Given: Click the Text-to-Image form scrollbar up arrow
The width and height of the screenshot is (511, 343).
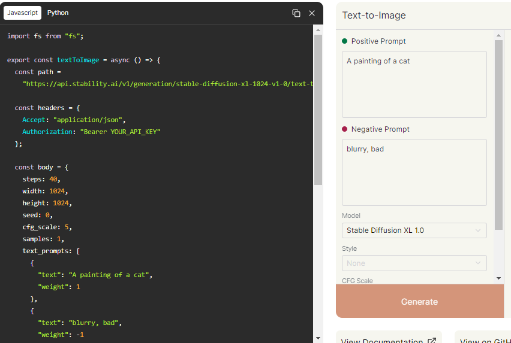Looking at the screenshot, I should pos(498,35).
